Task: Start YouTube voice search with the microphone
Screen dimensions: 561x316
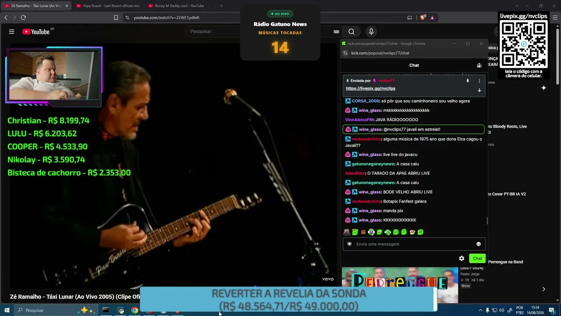Action: point(371,32)
